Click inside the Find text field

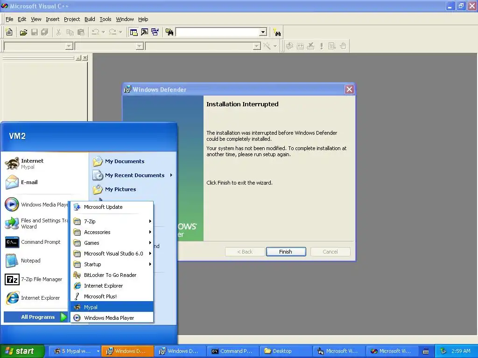pyautogui.click(x=218, y=32)
